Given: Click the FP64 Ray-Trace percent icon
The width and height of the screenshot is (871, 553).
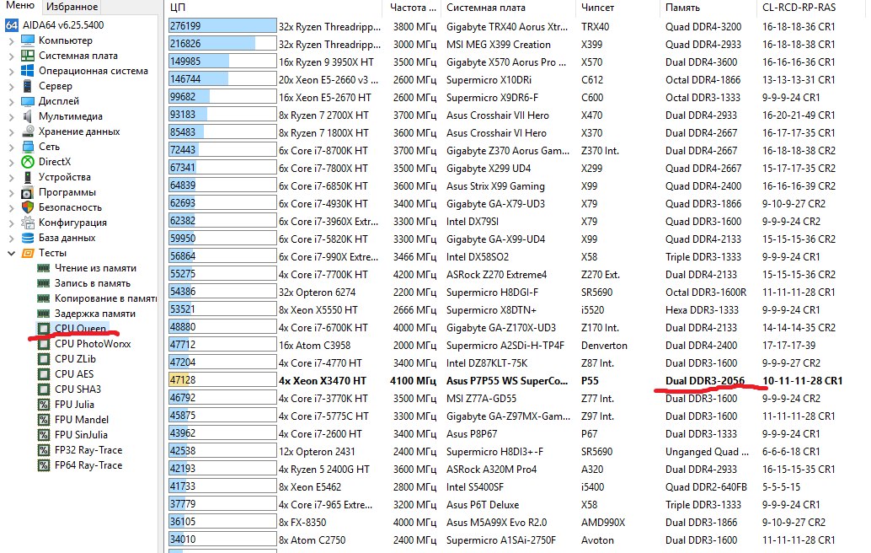Looking at the screenshot, I should [x=43, y=465].
